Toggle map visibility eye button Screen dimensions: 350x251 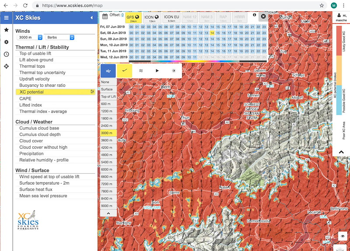click(x=343, y=236)
